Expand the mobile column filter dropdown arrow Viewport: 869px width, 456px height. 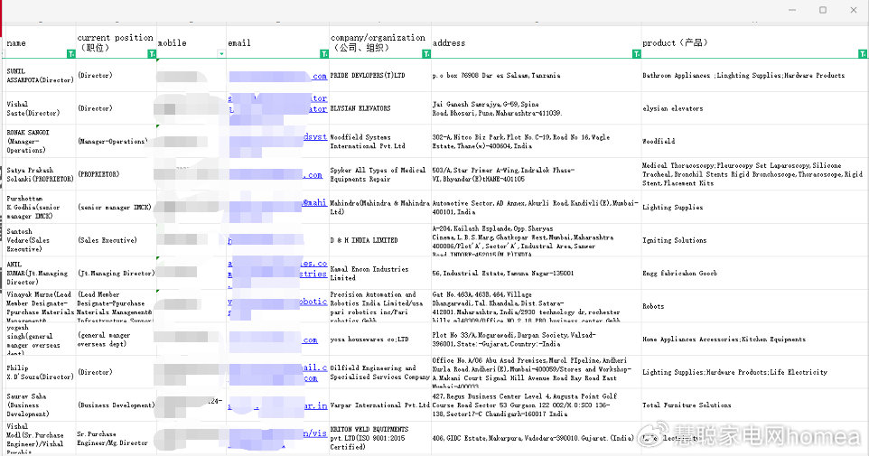click(221, 54)
